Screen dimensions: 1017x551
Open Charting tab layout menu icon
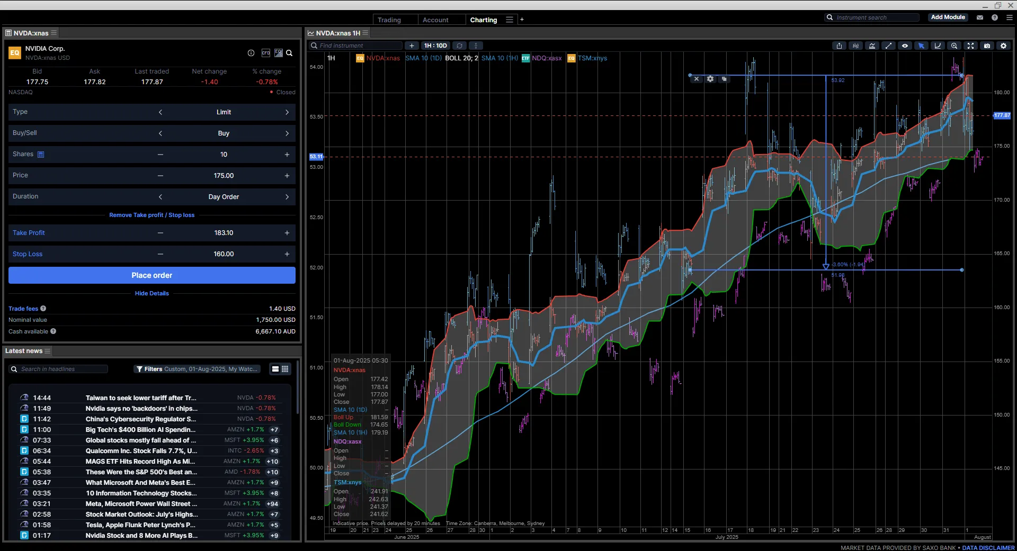tap(510, 20)
